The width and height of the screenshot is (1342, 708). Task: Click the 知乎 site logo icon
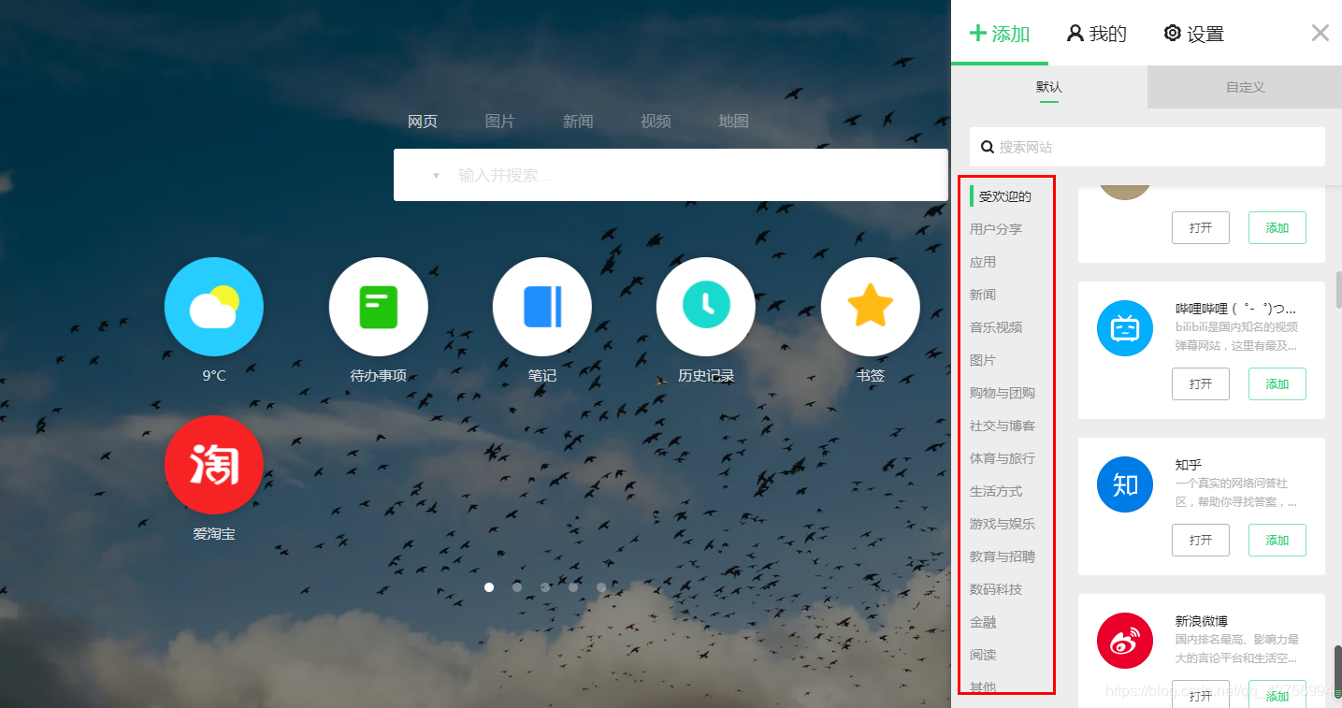click(1125, 484)
